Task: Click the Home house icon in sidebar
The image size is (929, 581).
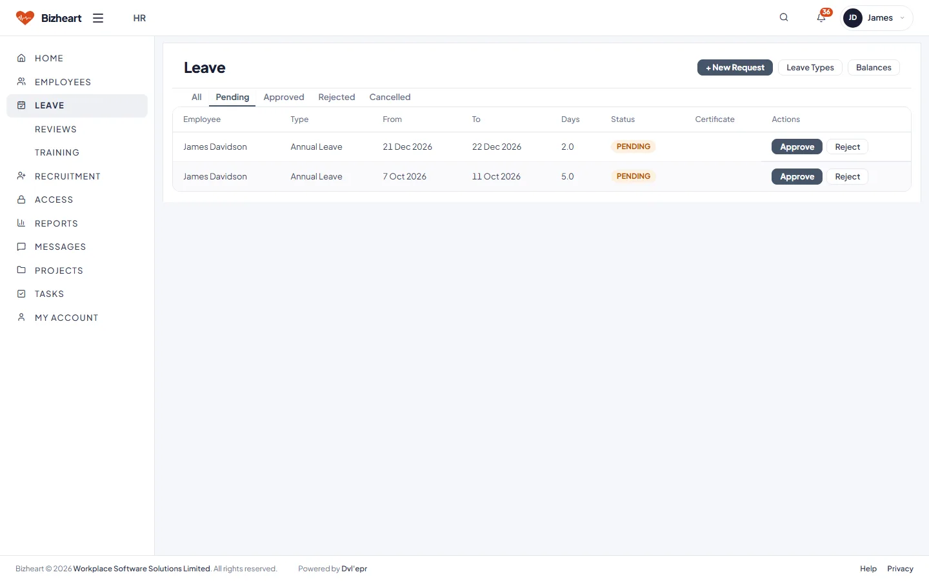Action: tap(21, 58)
